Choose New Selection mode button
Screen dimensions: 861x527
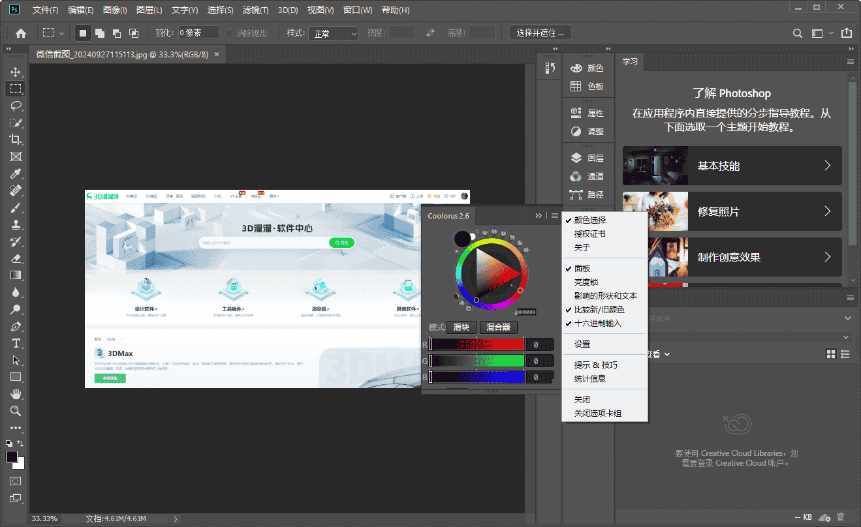click(83, 33)
